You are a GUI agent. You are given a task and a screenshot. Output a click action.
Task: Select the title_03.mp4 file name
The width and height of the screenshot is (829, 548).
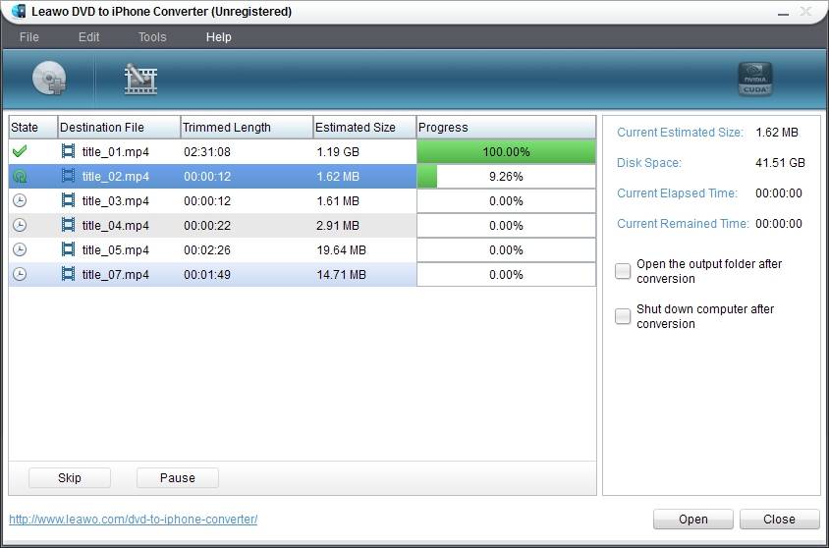pyautogui.click(x=115, y=200)
